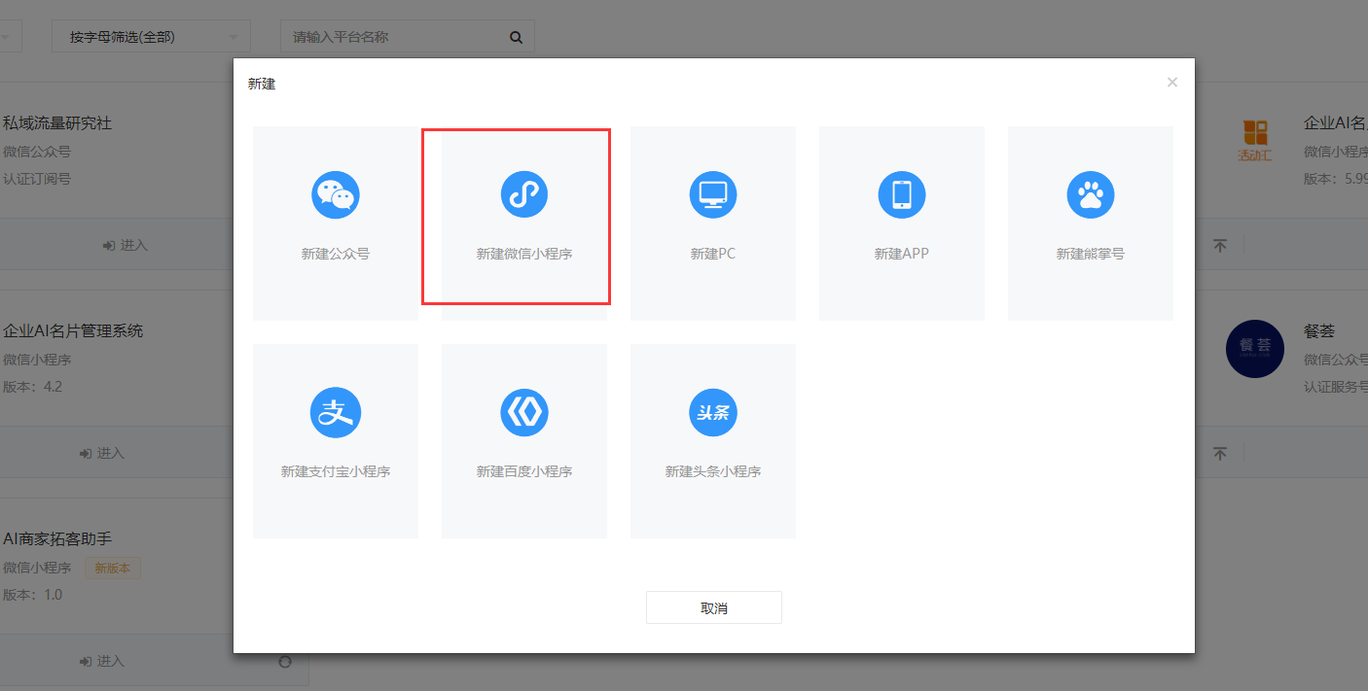Image resolution: width=1368 pixels, height=691 pixels.
Task: Click the refresh icon on AI商家拓客助手 card
Action: tap(285, 661)
